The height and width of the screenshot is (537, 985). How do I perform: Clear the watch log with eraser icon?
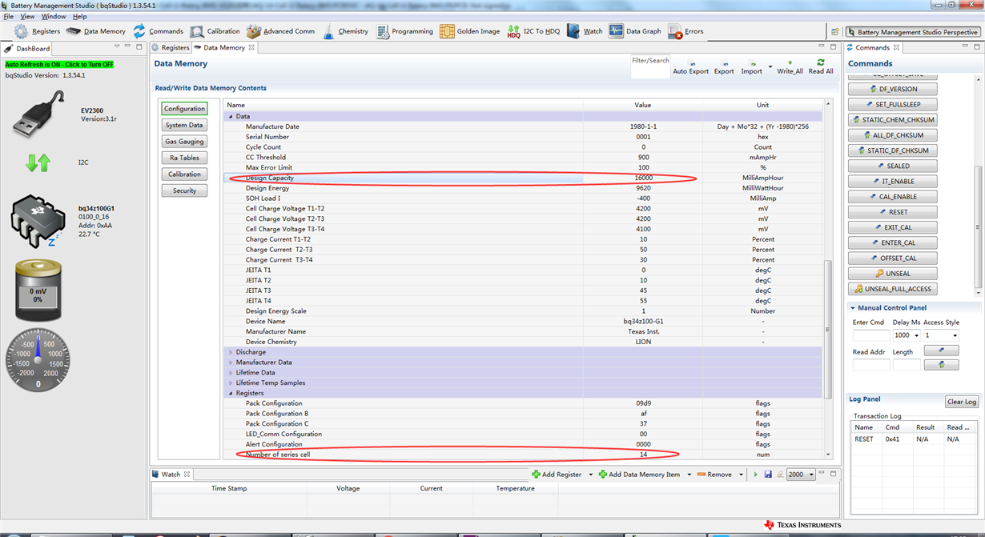tap(779, 475)
